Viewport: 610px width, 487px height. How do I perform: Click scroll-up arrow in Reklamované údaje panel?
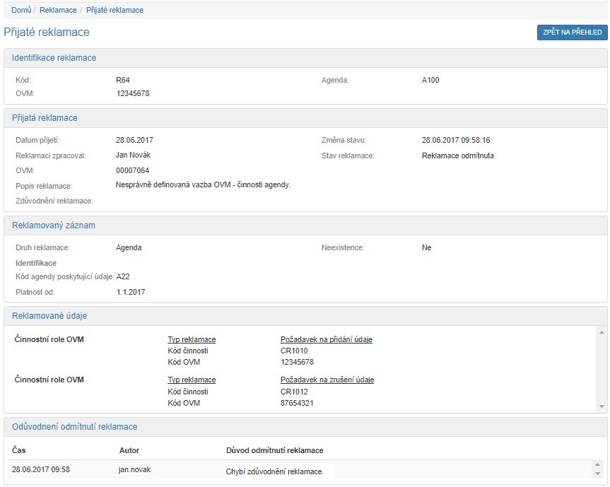602,332
